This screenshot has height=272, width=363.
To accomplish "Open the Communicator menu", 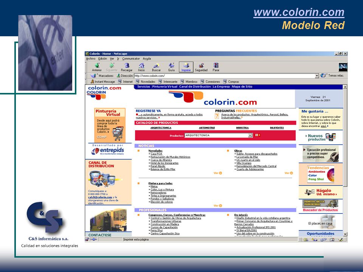I will [131, 59].
